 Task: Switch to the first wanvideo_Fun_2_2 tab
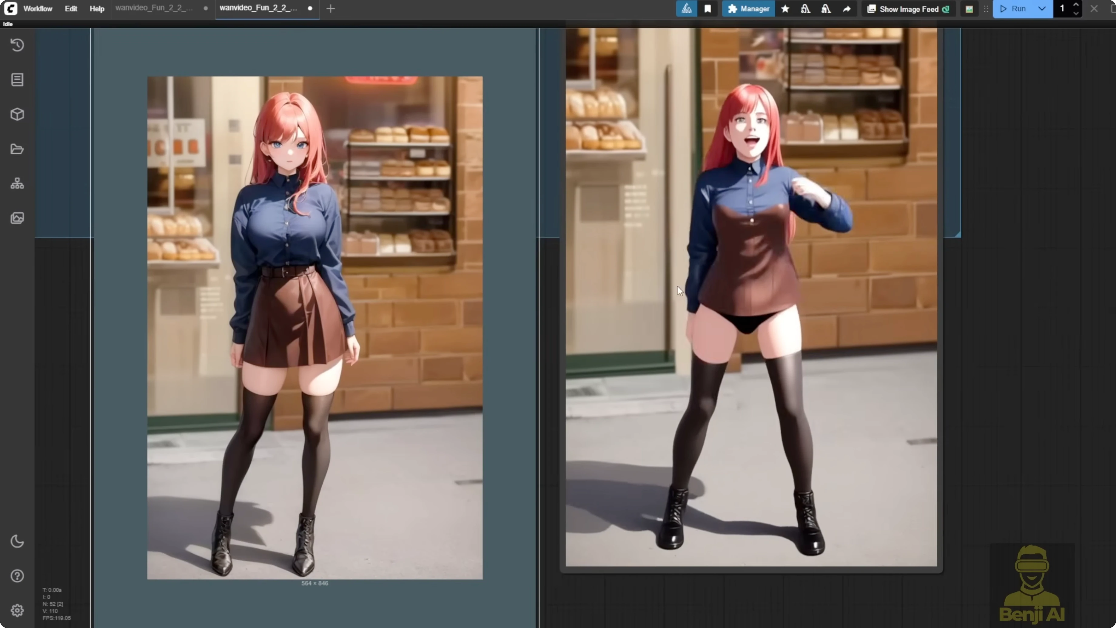coord(154,8)
